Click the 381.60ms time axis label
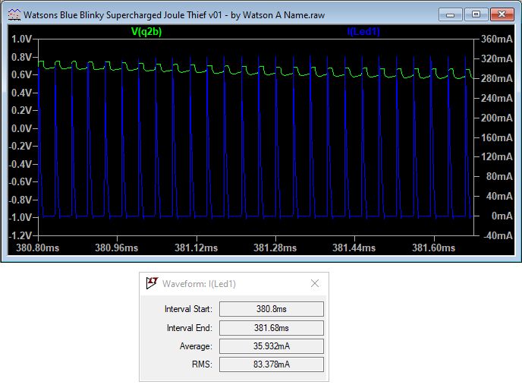This screenshot has width=522, height=388. [x=433, y=248]
